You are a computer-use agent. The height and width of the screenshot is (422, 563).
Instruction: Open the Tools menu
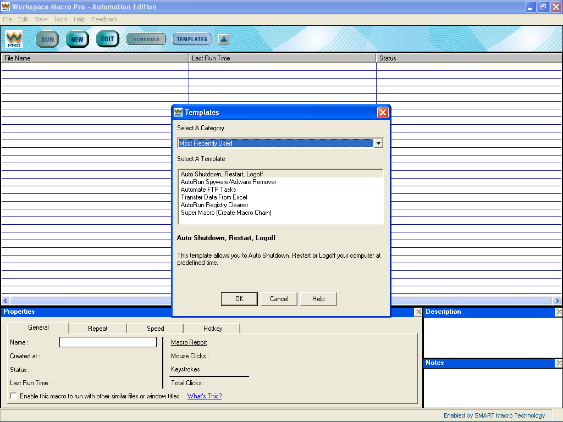60,19
